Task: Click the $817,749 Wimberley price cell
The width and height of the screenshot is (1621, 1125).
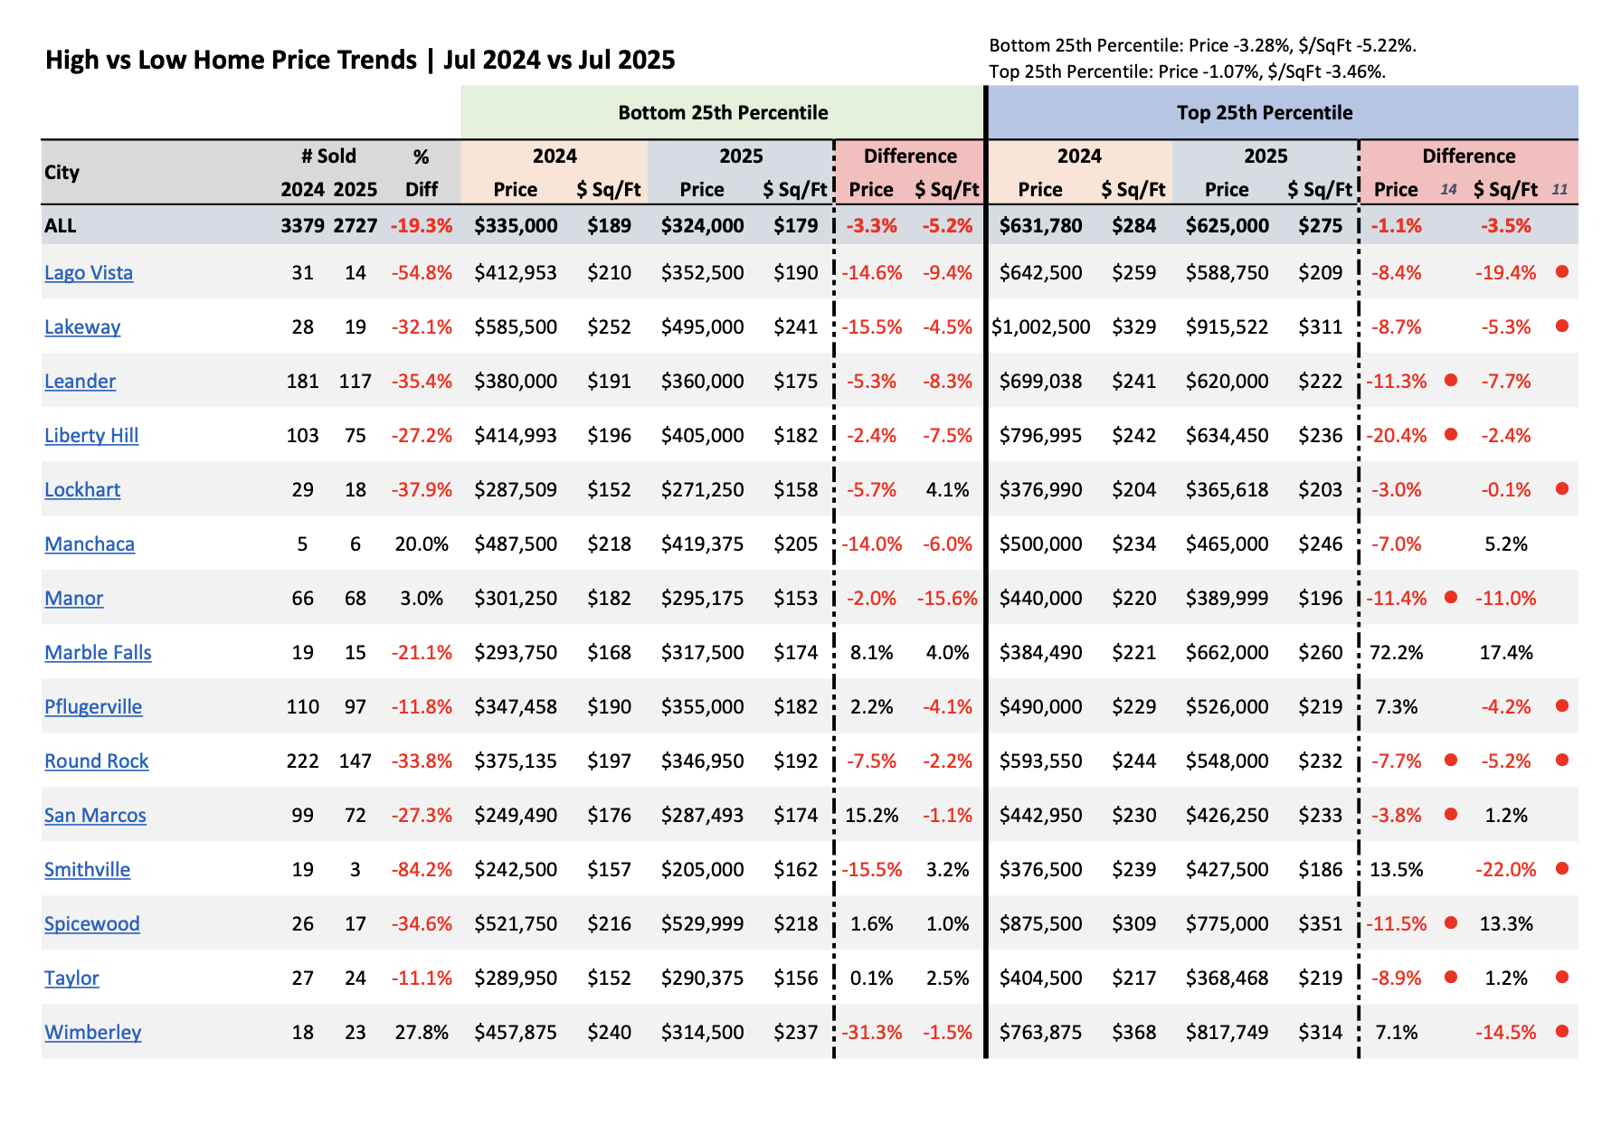Action: click(1227, 1032)
